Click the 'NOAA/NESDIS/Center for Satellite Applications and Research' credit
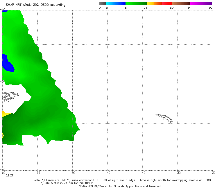This screenshot has width=215, height=188. tap(120, 186)
